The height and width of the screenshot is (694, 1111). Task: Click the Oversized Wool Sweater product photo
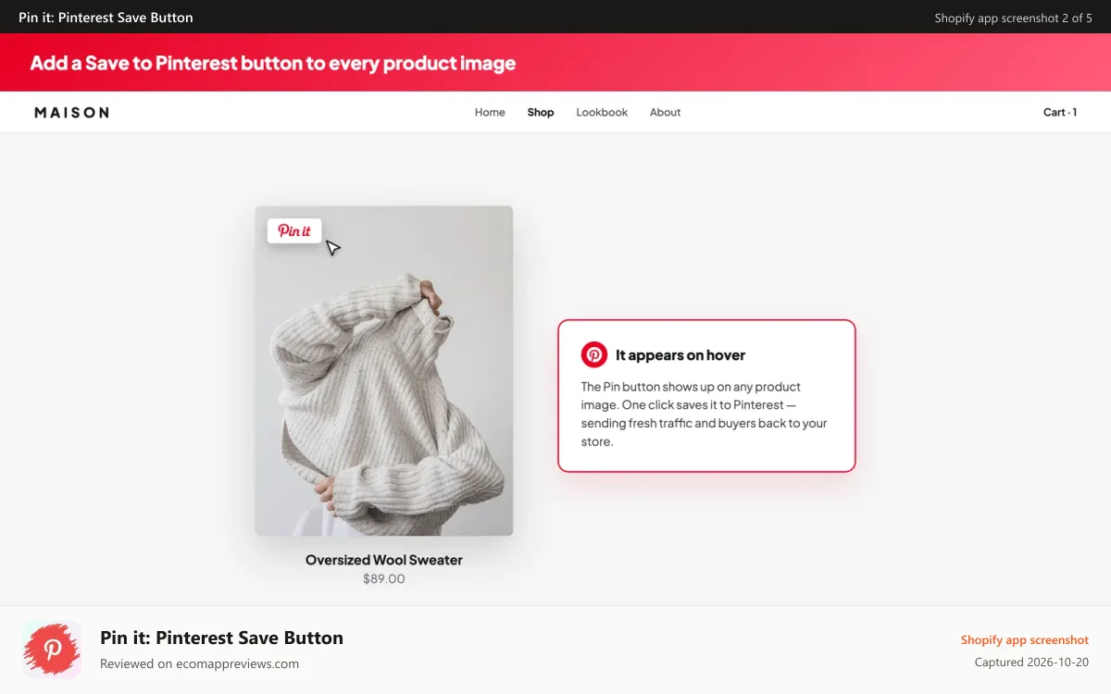click(x=384, y=370)
